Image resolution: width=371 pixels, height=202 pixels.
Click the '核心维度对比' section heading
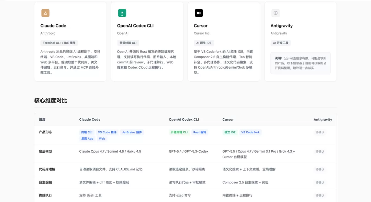coord(50,100)
